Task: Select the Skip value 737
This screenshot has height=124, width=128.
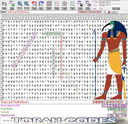Action: [101, 9]
